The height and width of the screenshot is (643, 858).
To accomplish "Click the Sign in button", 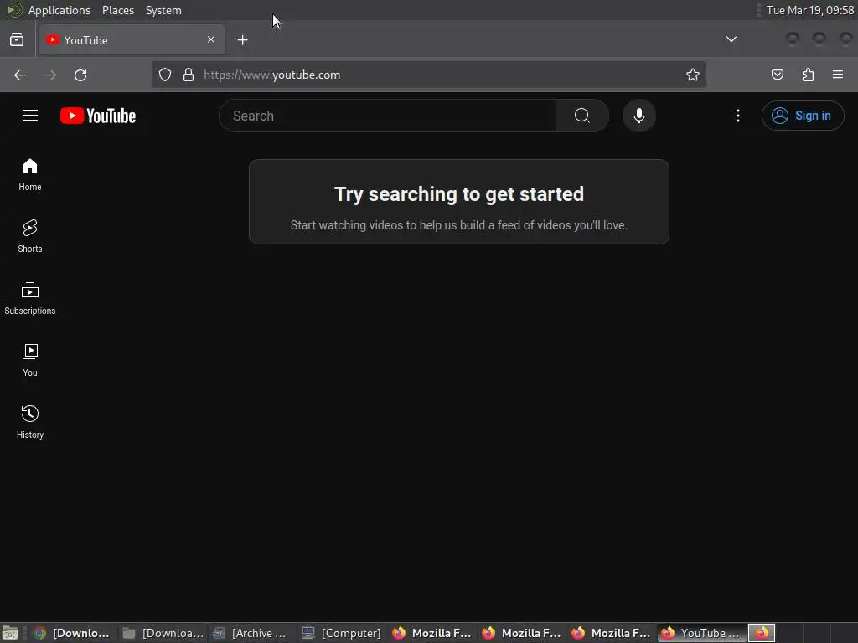I will coord(803,116).
